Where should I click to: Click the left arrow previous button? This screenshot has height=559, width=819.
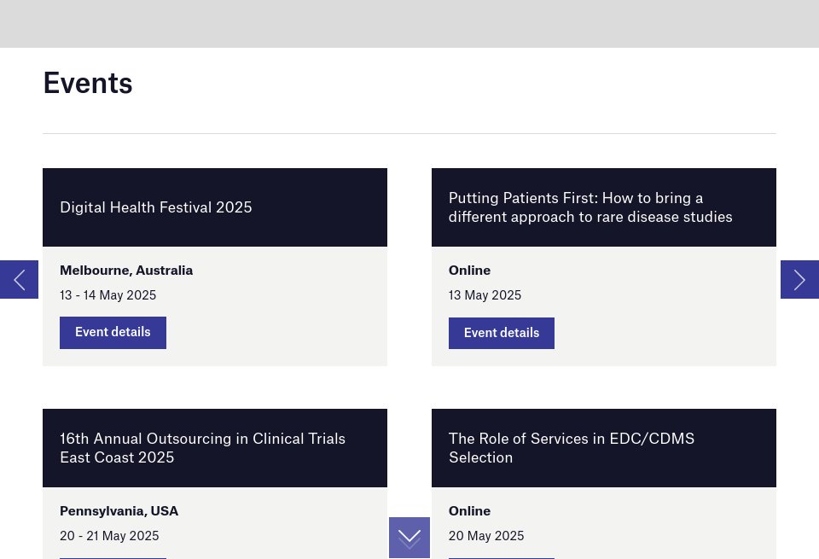(x=19, y=279)
